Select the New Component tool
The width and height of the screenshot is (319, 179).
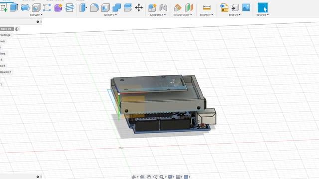pos(152,8)
